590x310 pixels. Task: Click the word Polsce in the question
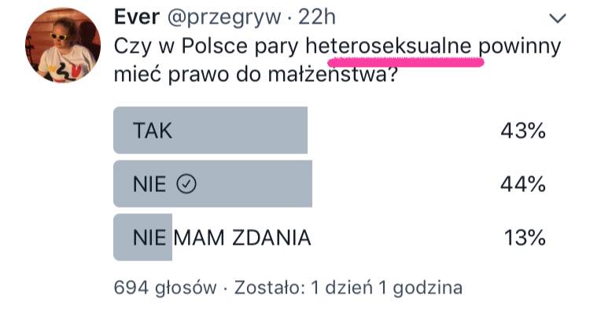(215, 46)
